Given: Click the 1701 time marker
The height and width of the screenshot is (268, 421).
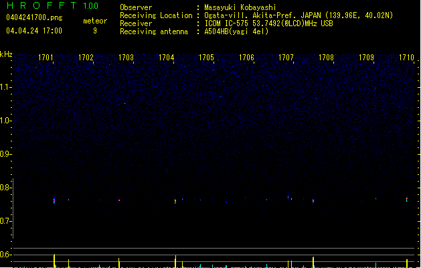Looking at the screenshot, I should pos(46,58).
